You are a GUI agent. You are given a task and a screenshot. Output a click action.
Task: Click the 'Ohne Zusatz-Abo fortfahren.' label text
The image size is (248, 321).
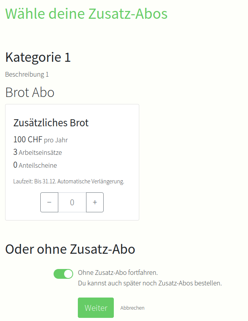(x=118, y=273)
